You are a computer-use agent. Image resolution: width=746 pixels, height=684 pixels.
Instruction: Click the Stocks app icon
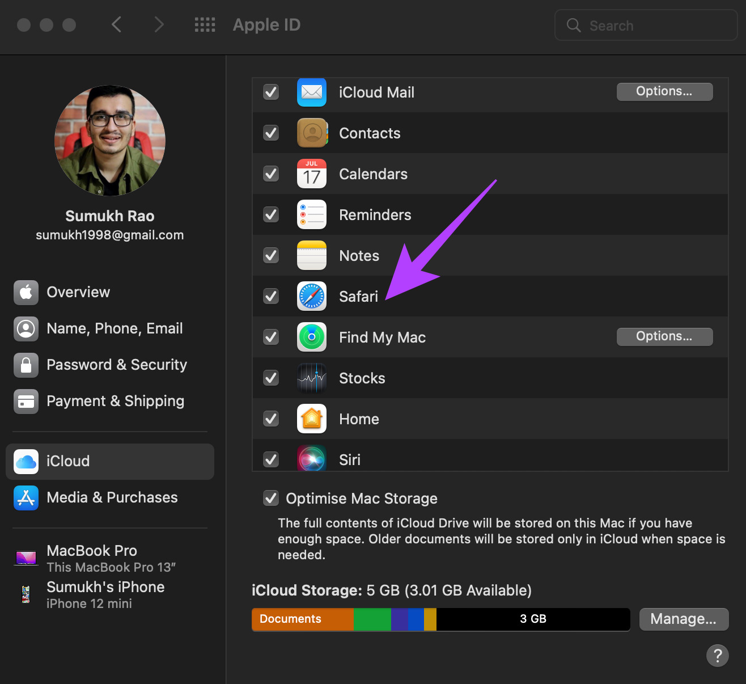(x=312, y=378)
